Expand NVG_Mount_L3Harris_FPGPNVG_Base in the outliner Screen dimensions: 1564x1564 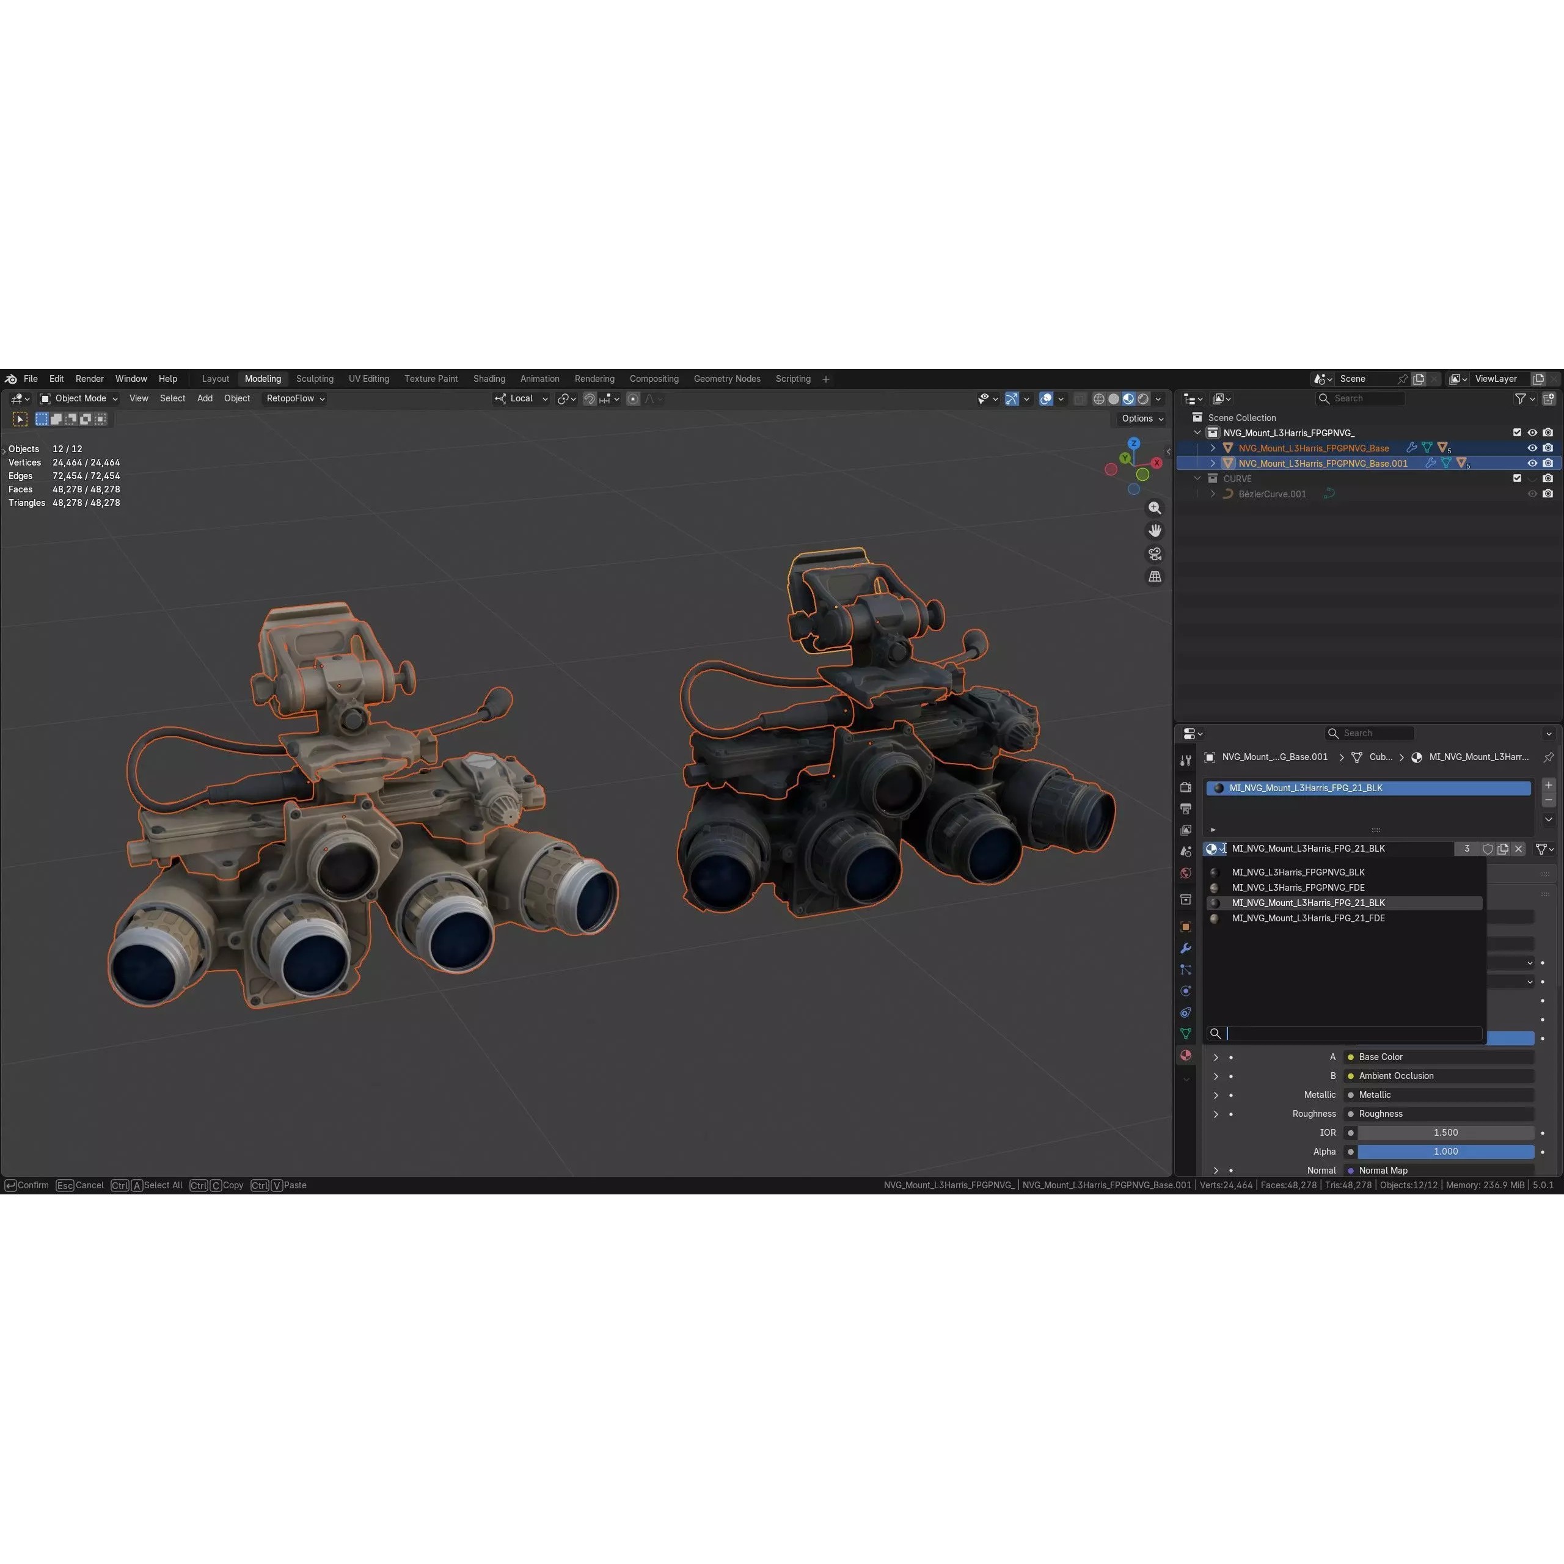click(1213, 448)
